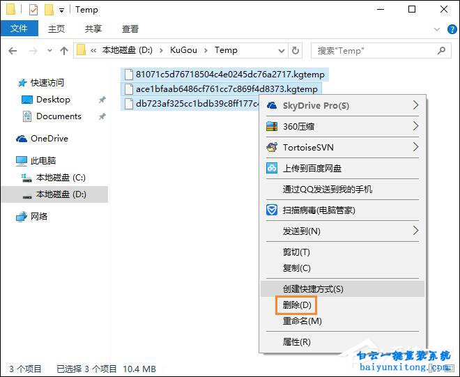The height and width of the screenshot is (377, 460).
Task: Click the 360压缩 archive icon
Action: 272,126
